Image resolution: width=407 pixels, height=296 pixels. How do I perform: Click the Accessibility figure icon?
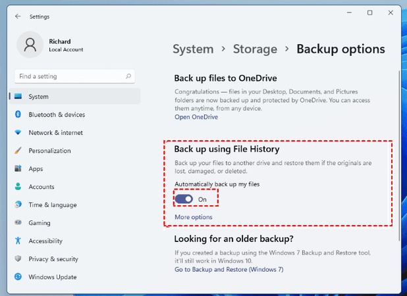coord(18,241)
